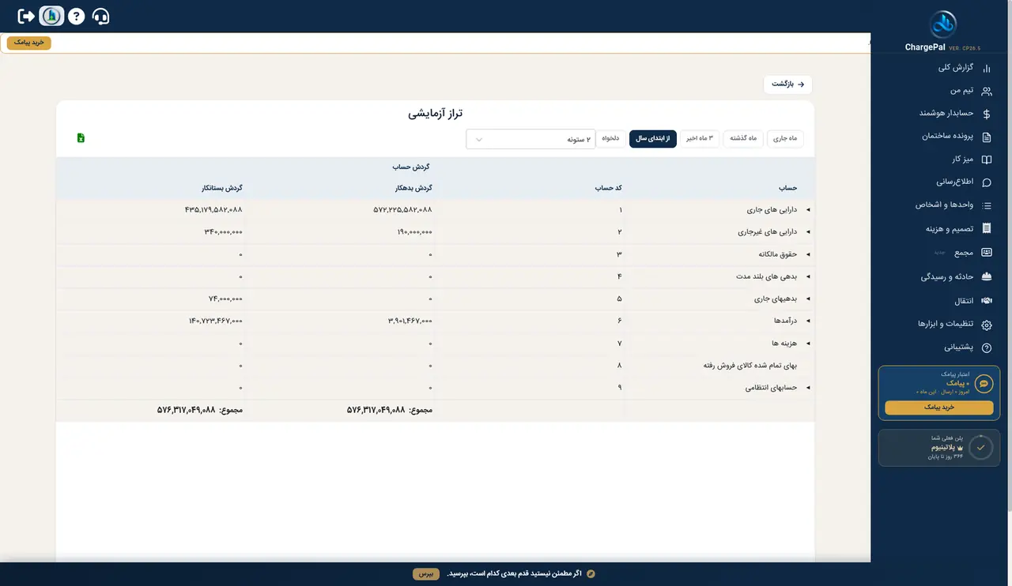Click the checkmark circle on the plan card
Viewport: 1012px width, 586px height.
click(980, 447)
